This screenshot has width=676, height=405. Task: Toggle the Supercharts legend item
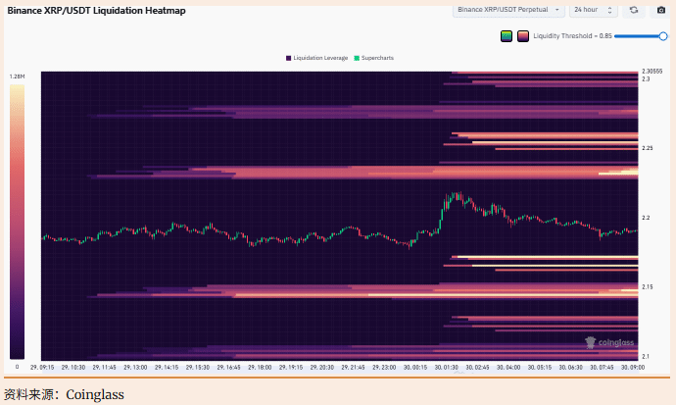point(374,58)
